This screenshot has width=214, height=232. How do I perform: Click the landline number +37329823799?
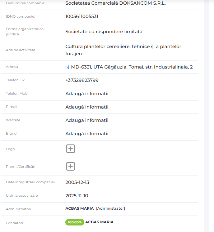[x=82, y=80]
